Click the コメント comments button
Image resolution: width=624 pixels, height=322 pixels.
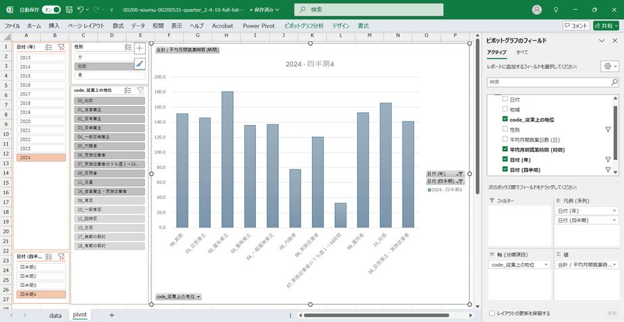click(x=575, y=26)
